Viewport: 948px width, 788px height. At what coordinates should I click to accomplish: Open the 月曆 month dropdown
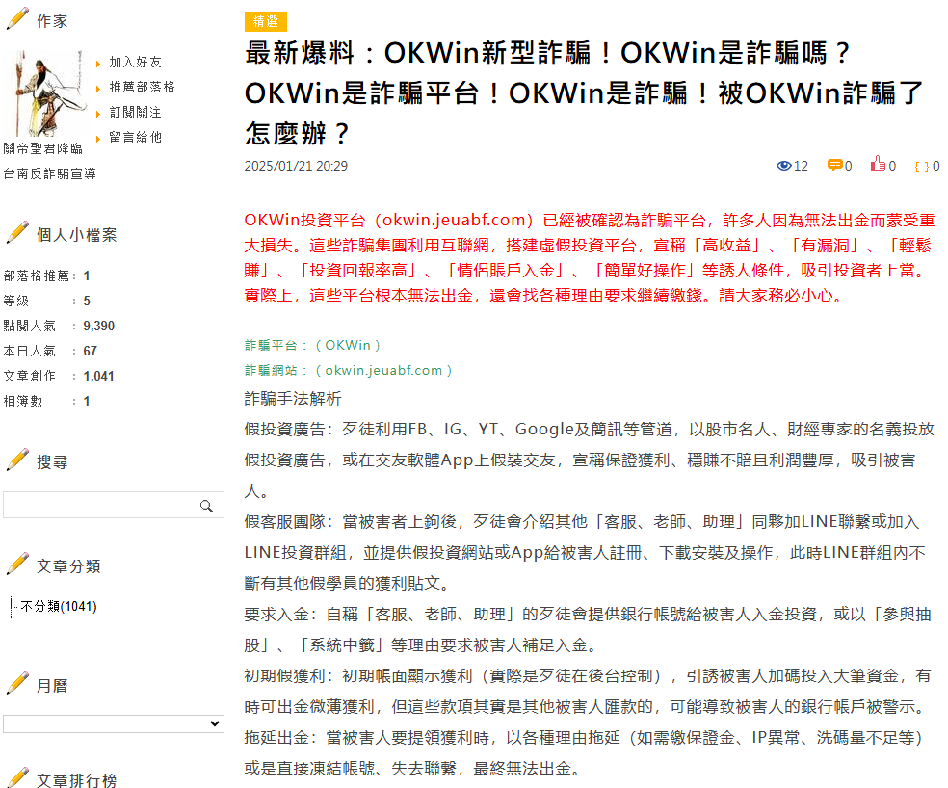pos(114,723)
